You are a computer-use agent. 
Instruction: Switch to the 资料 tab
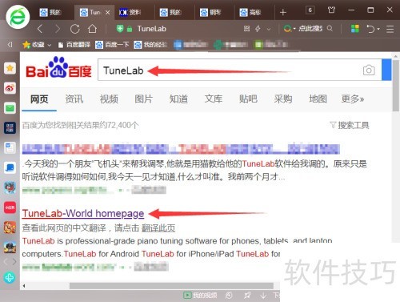130,12
